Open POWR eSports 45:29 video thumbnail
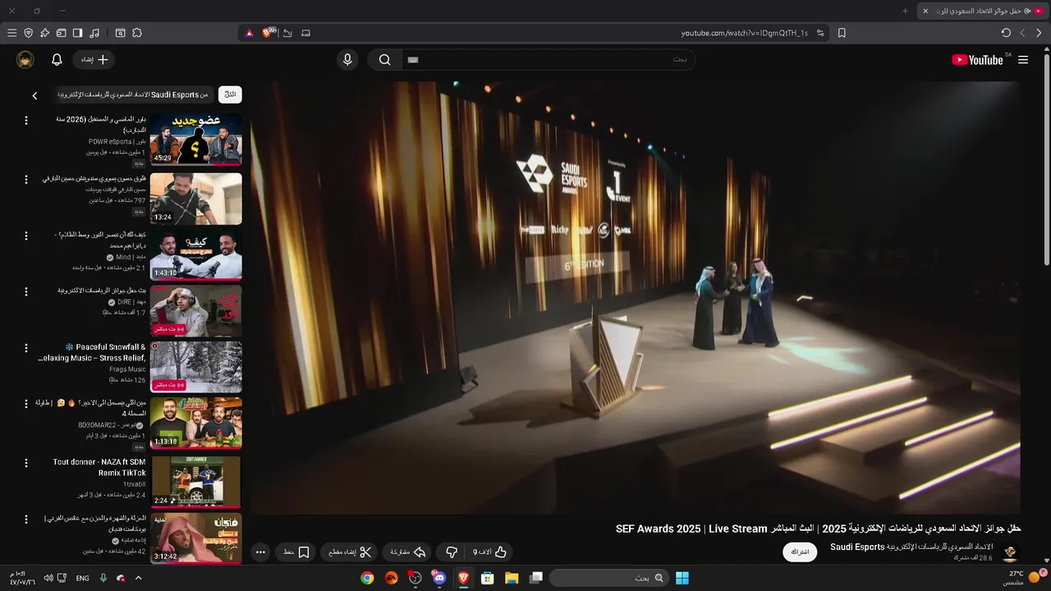The height and width of the screenshot is (591, 1051). pos(196,140)
